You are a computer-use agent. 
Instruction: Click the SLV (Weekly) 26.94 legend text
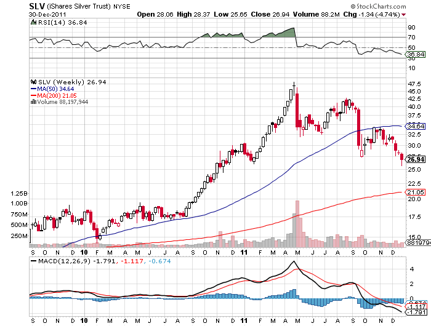(x=72, y=82)
